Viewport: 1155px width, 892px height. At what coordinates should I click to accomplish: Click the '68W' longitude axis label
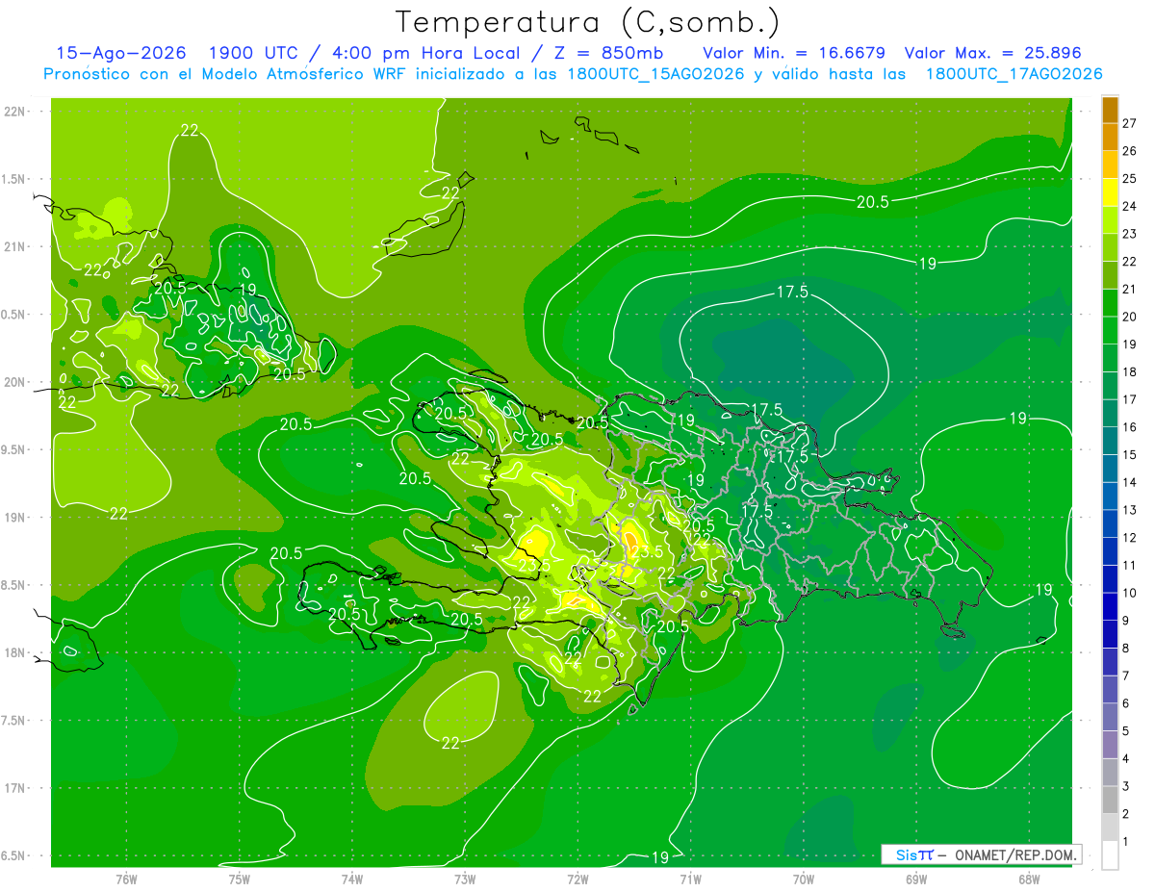point(1028,879)
